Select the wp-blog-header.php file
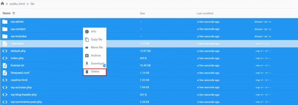 (149, 95)
